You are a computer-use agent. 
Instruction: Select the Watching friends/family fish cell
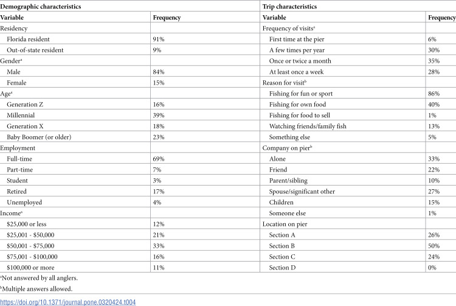[308, 127]
